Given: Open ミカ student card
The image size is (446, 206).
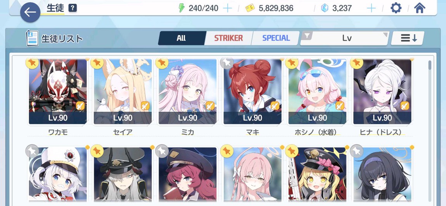Looking at the screenshot, I should pyautogui.click(x=187, y=92).
